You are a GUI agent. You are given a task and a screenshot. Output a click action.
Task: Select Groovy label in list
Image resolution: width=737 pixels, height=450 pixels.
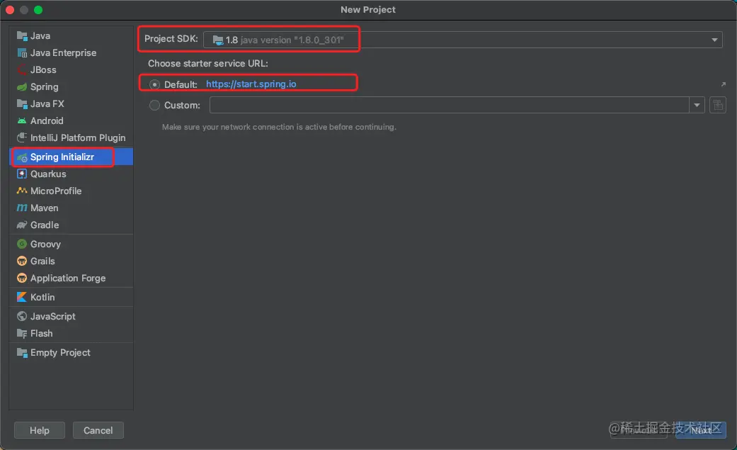tap(45, 244)
